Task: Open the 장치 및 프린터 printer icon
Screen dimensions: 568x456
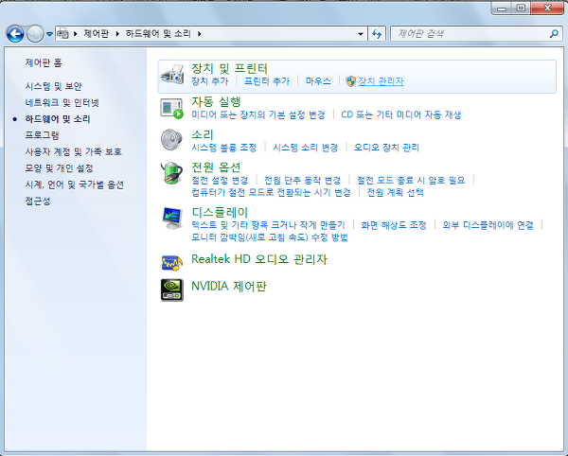Action: [x=172, y=75]
